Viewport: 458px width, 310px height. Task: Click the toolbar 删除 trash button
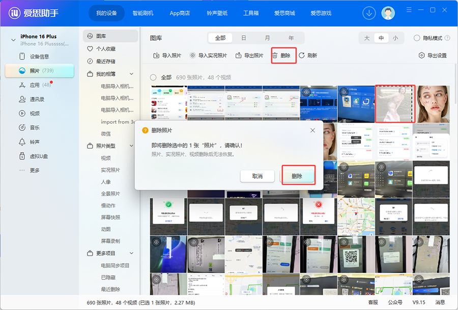(281, 55)
